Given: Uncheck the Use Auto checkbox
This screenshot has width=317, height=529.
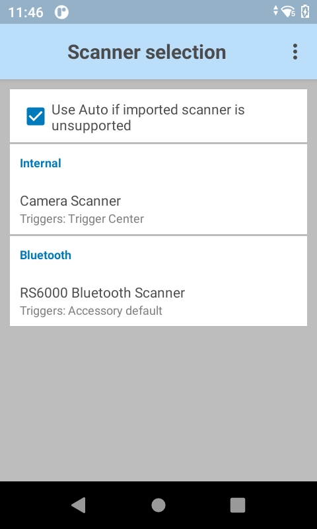Looking at the screenshot, I should tap(36, 116).
